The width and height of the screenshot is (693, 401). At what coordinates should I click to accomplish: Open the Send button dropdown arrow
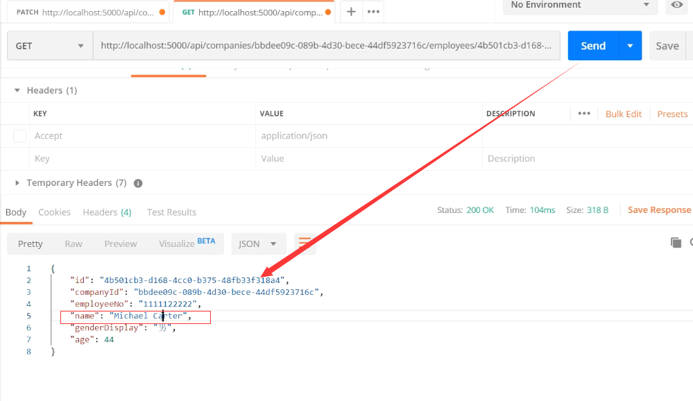click(631, 46)
